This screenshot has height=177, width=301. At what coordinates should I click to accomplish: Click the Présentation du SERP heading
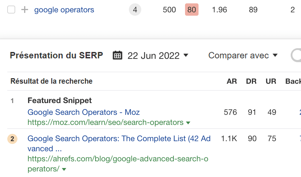(x=56, y=55)
